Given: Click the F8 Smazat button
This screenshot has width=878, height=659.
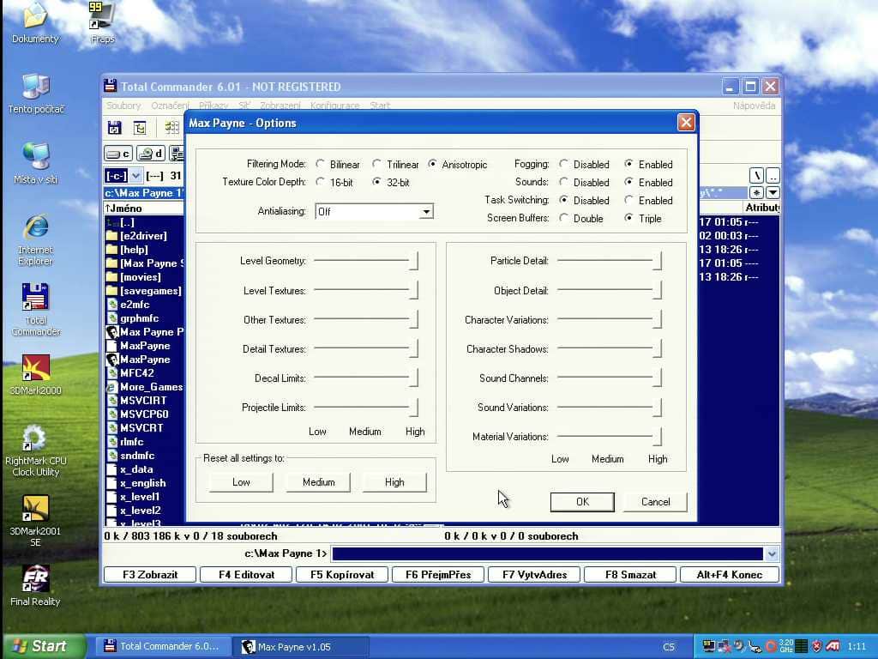Looking at the screenshot, I should [x=630, y=574].
